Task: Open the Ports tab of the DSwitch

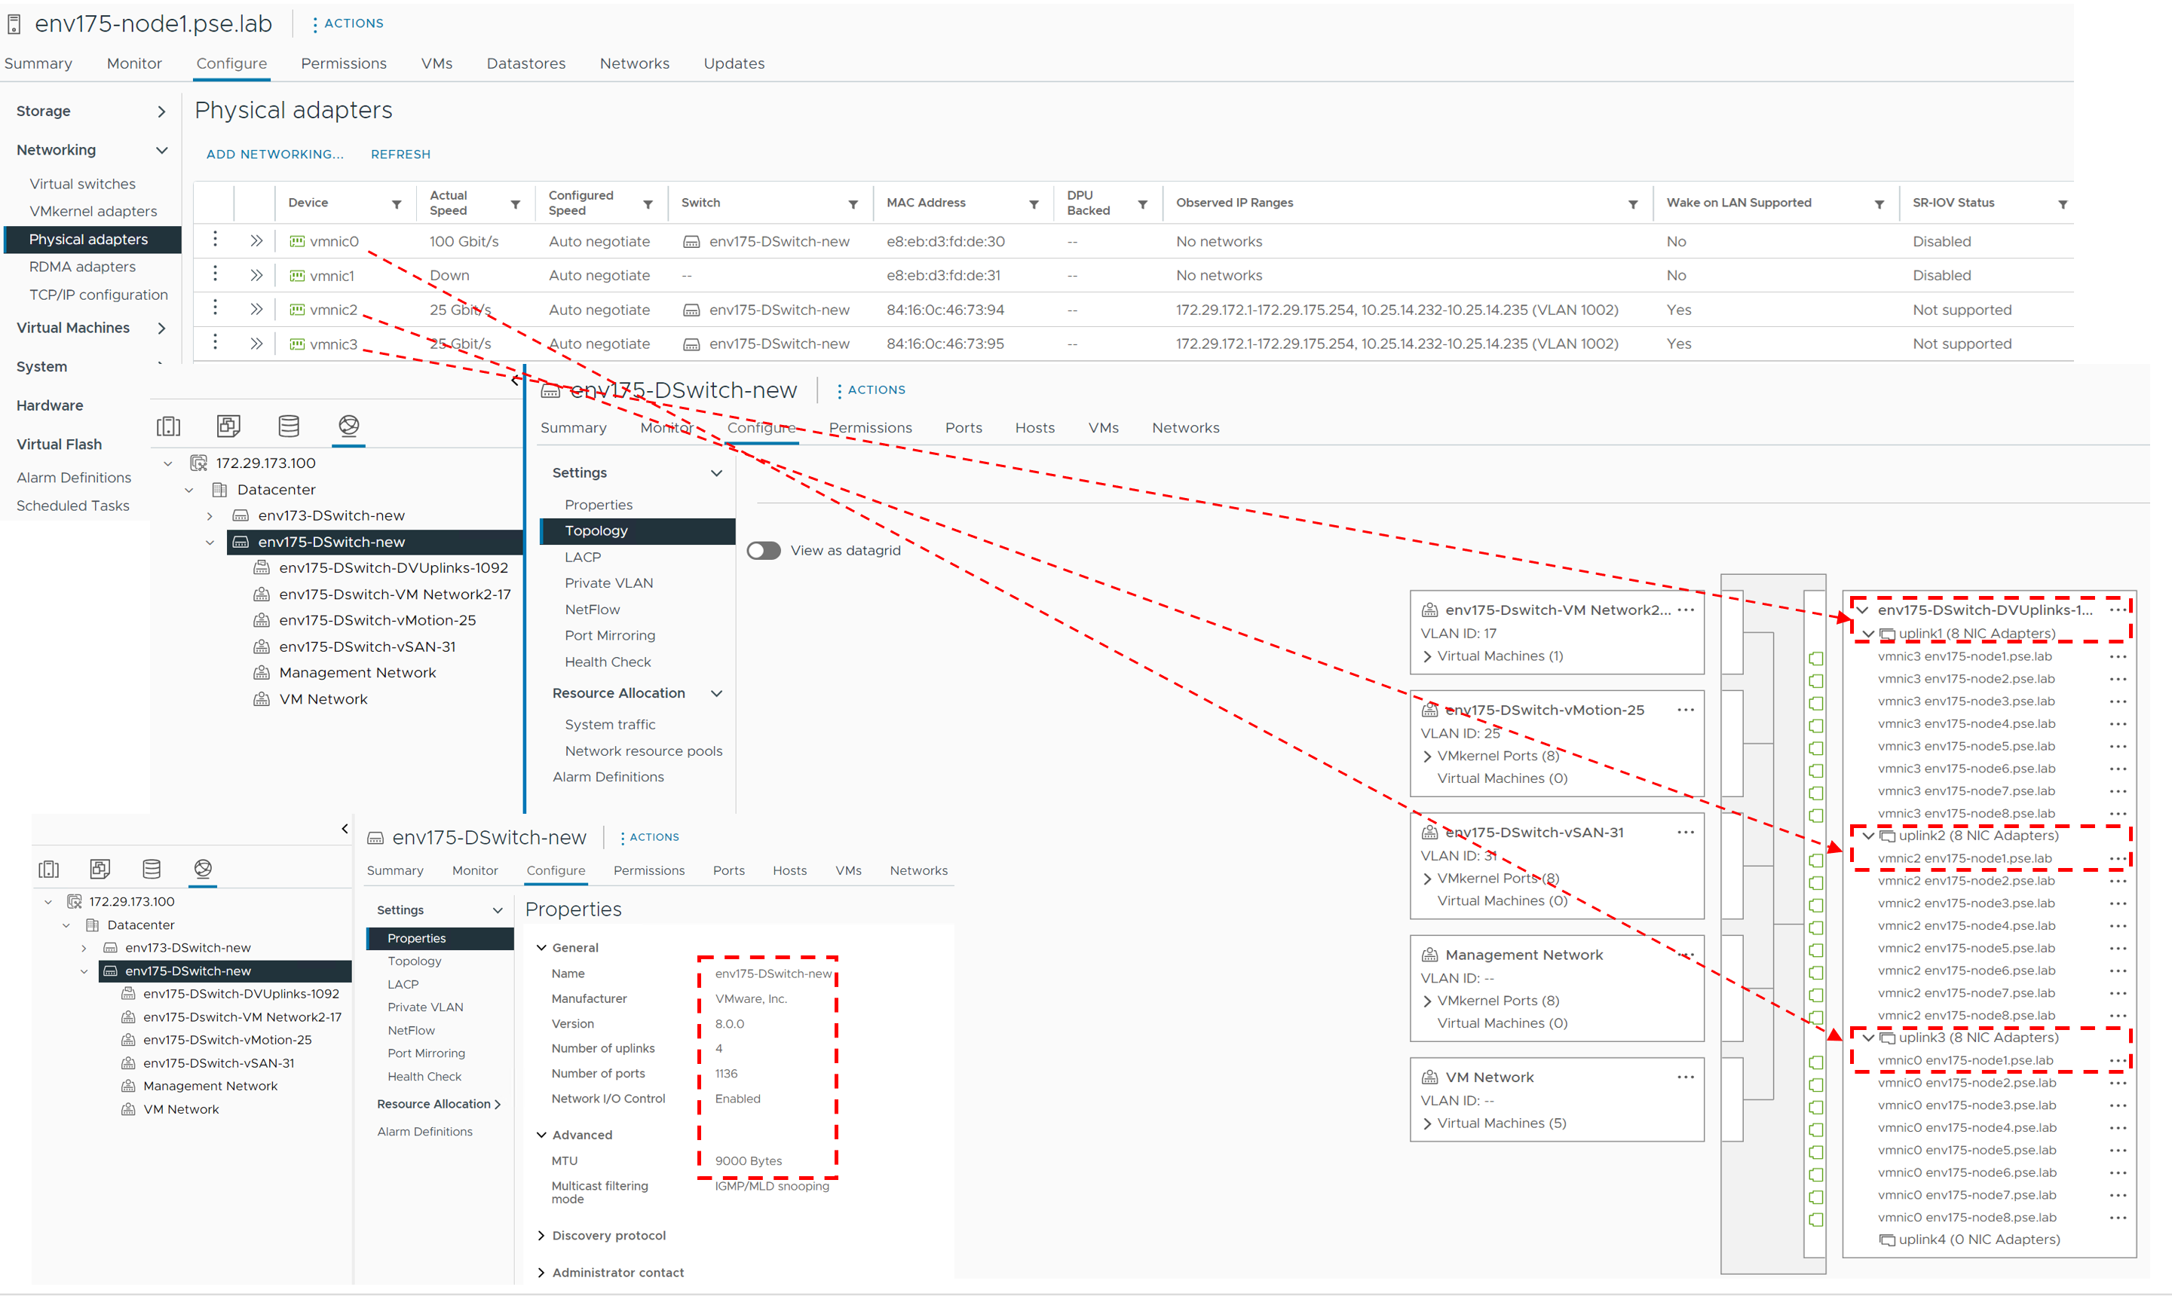Action: [x=963, y=428]
